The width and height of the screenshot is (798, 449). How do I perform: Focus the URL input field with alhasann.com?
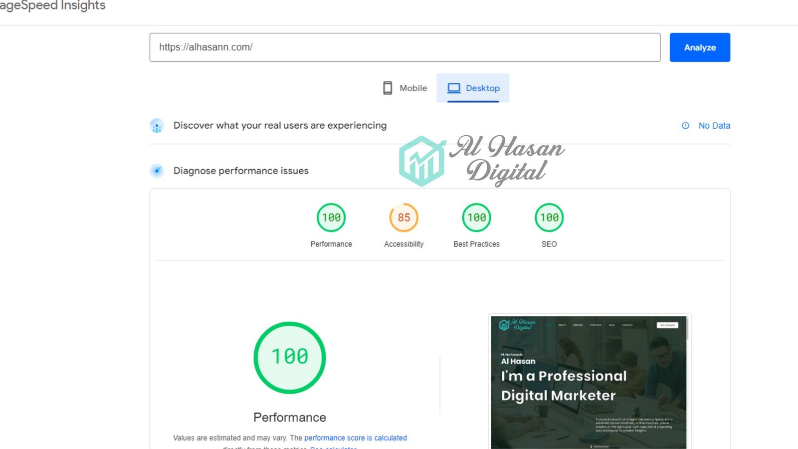[x=405, y=47]
